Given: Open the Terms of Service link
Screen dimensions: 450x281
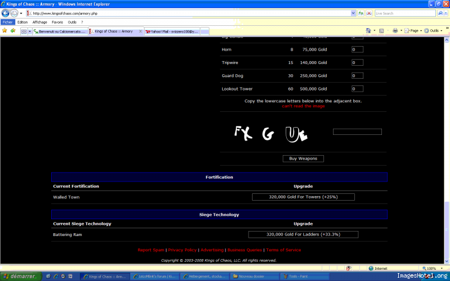Looking at the screenshot, I should (x=283, y=250).
